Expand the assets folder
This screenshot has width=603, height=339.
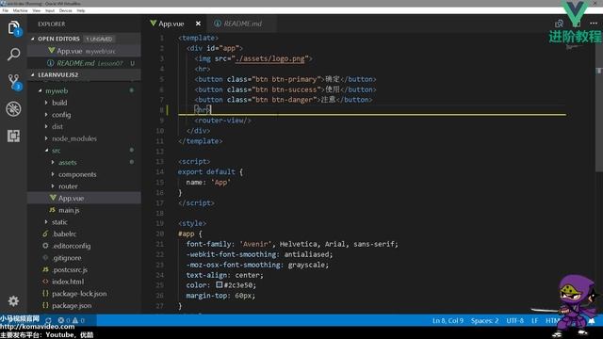click(67, 163)
